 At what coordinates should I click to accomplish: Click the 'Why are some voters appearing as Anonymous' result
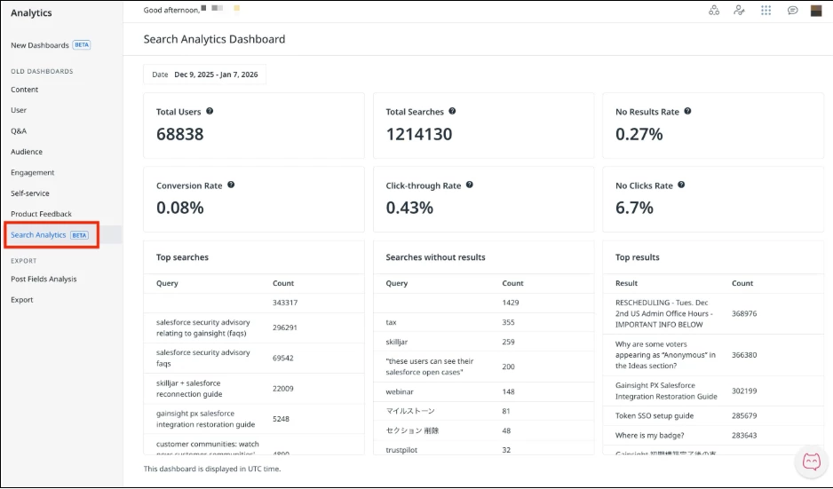pyautogui.click(x=666, y=355)
